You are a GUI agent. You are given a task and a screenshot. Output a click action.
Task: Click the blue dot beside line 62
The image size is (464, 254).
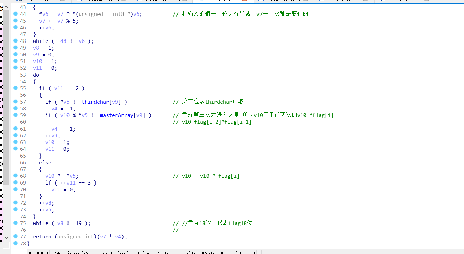(x=16, y=135)
